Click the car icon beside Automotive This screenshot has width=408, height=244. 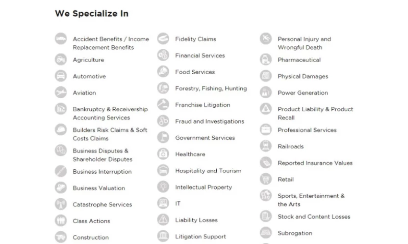point(61,76)
